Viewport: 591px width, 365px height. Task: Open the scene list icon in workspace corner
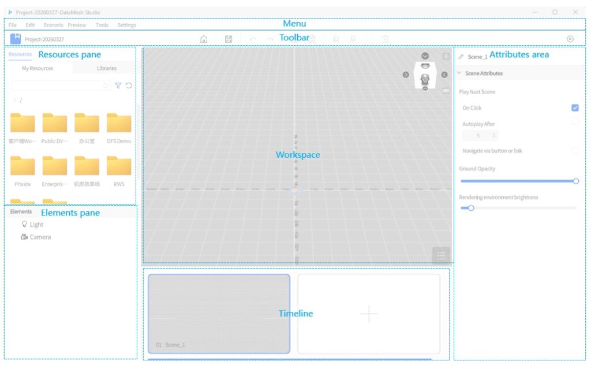441,255
